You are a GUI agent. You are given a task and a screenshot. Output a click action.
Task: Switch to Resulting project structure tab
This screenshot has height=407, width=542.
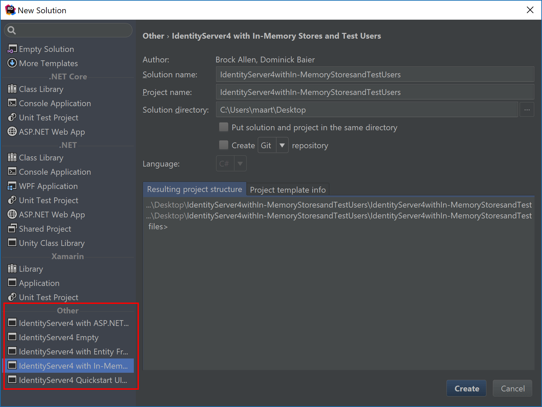194,189
